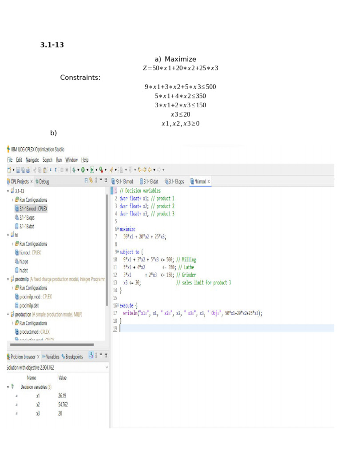
Task: Select the x2 row with value 54.762
Action: (57, 404)
